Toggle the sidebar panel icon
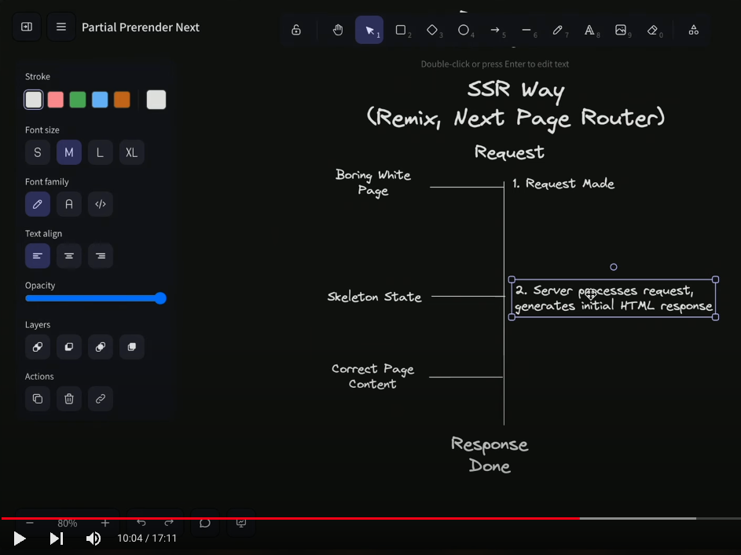741x555 pixels. (x=27, y=27)
